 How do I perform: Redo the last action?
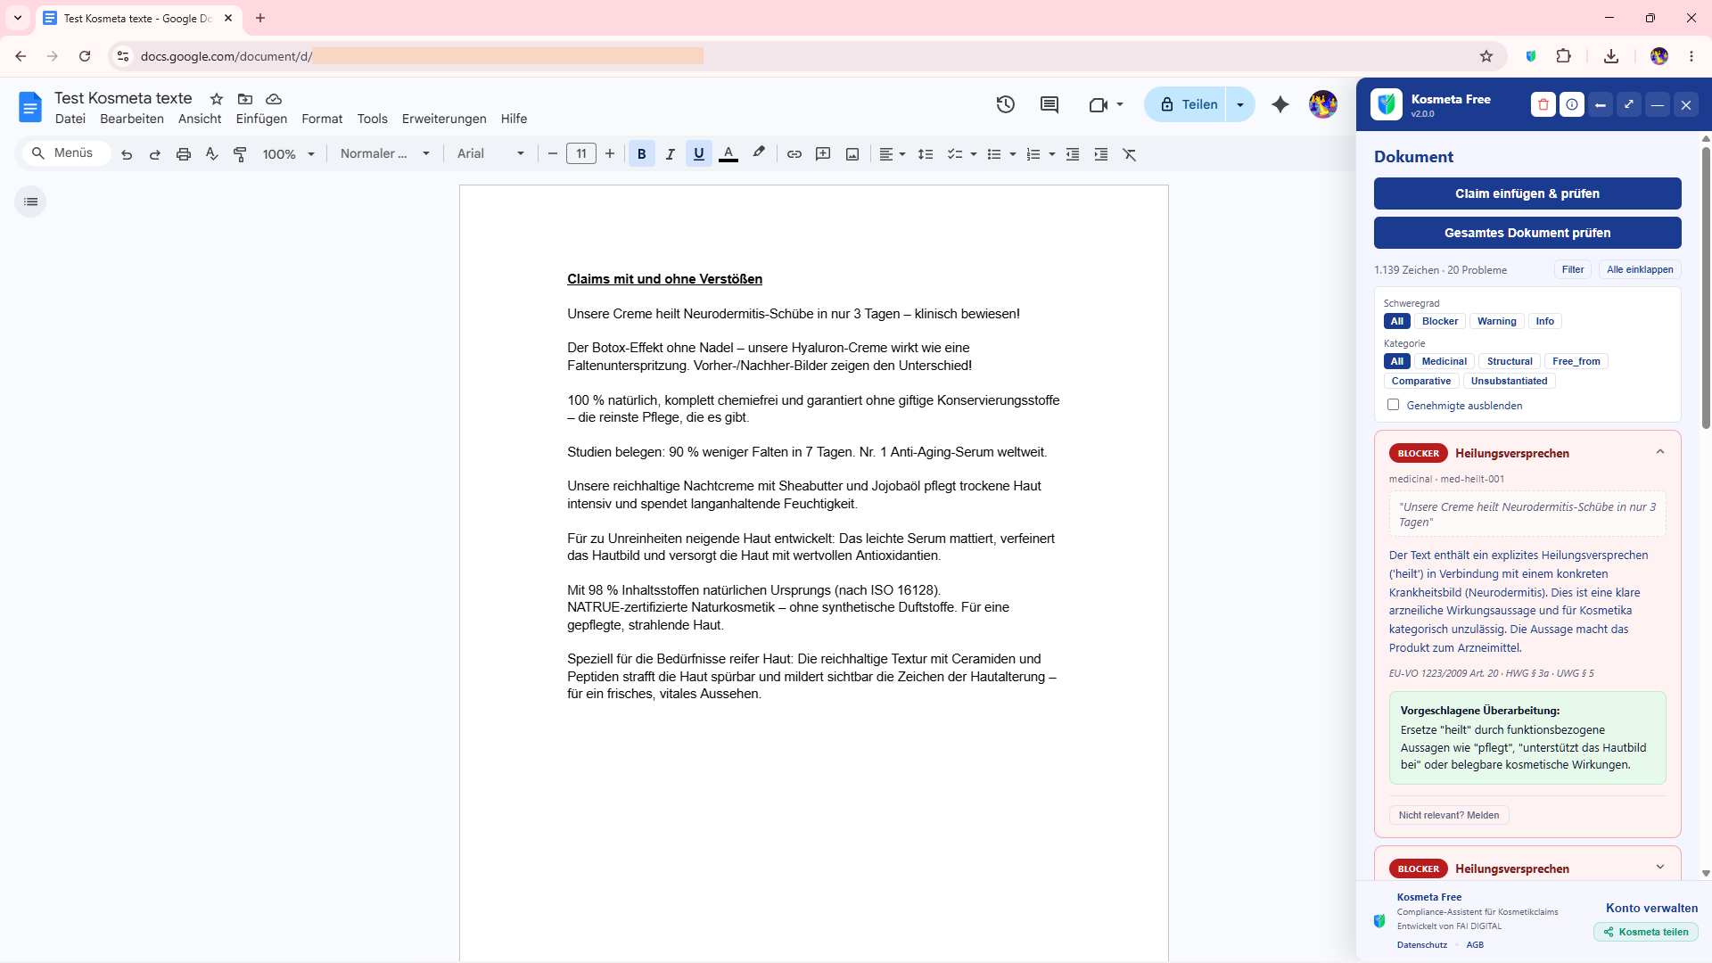coord(155,154)
